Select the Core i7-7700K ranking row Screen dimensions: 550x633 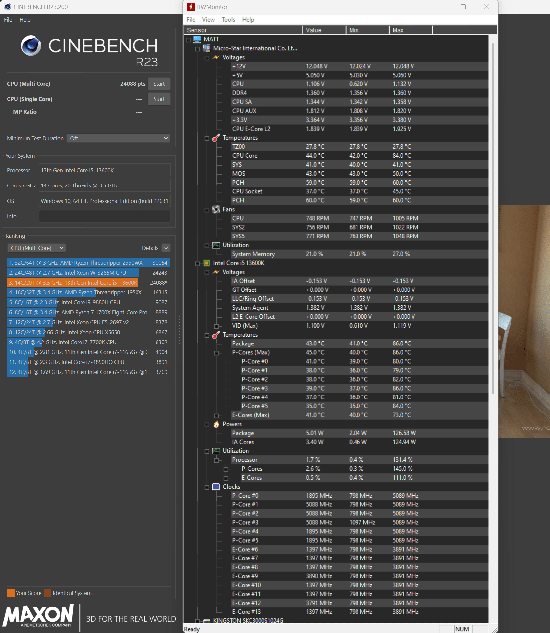(x=88, y=342)
